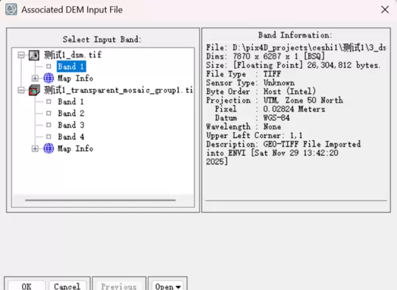Click globe icon of first Map Info
This screenshot has height=290, width=397.
pyautogui.click(x=48, y=79)
